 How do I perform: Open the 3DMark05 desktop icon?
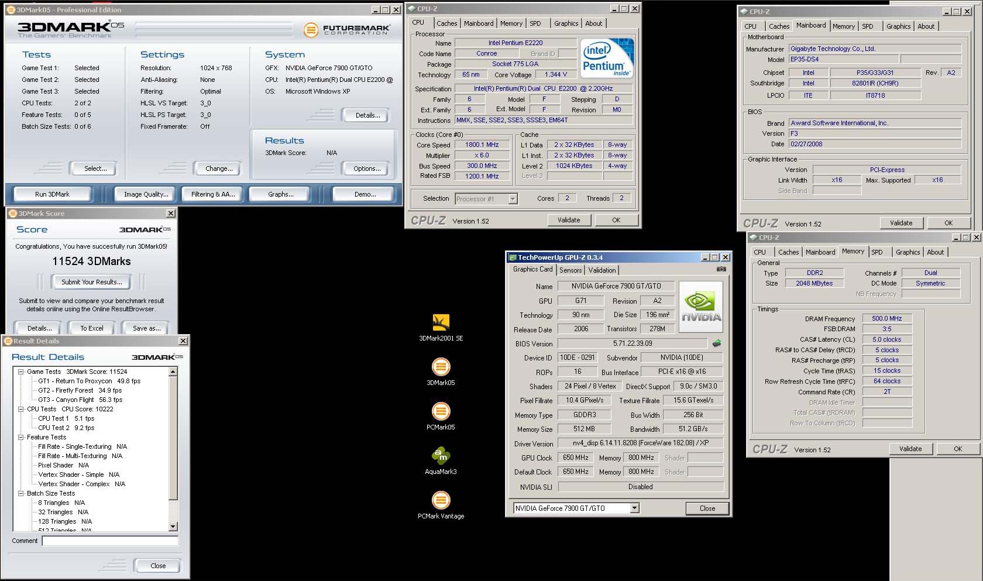click(x=441, y=372)
